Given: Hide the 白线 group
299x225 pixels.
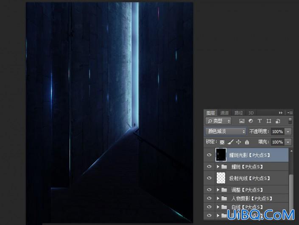Looking at the screenshot, I should tap(209, 206).
